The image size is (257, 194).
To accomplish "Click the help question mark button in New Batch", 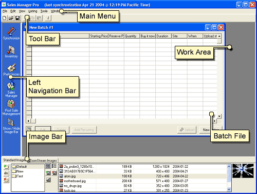I will pyautogui.click(x=29, y=130).
